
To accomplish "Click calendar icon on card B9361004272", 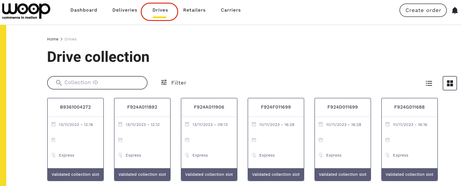I will pyautogui.click(x=53, y=125).
